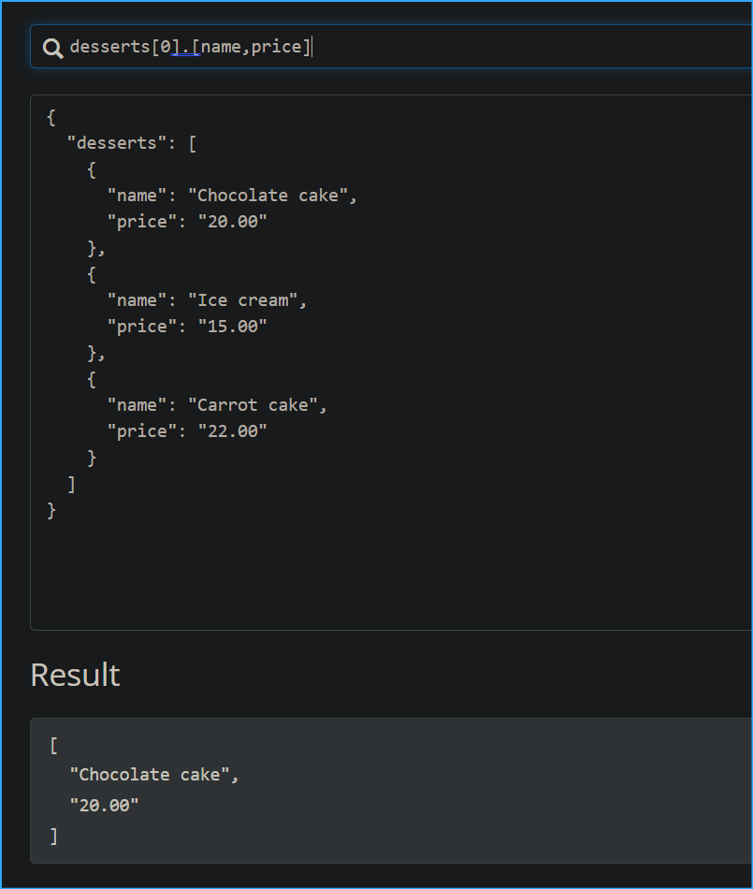Click "Carrot cake" name value
The width and height of the screenshot is (753, 889).
point(257,405)
